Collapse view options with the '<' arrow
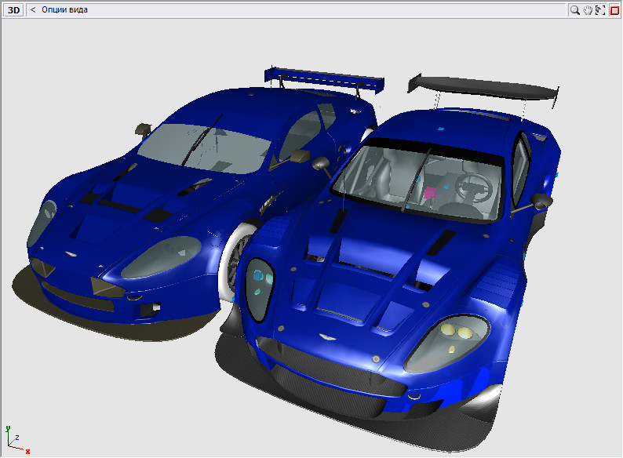 pos(33,10)
